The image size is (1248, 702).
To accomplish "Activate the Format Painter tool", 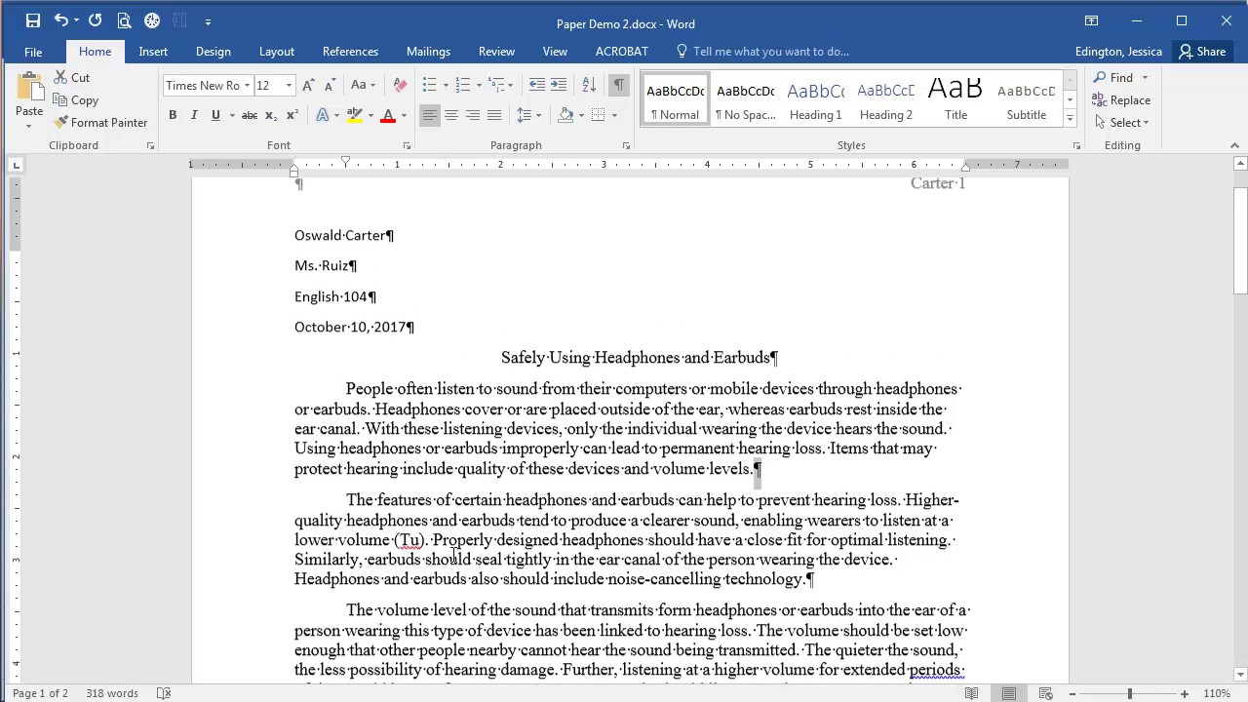I will [x=100, y=122].
